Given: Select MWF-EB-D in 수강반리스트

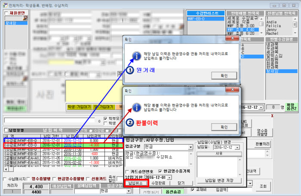Looking at the screenshot, I should pos(206,19).
